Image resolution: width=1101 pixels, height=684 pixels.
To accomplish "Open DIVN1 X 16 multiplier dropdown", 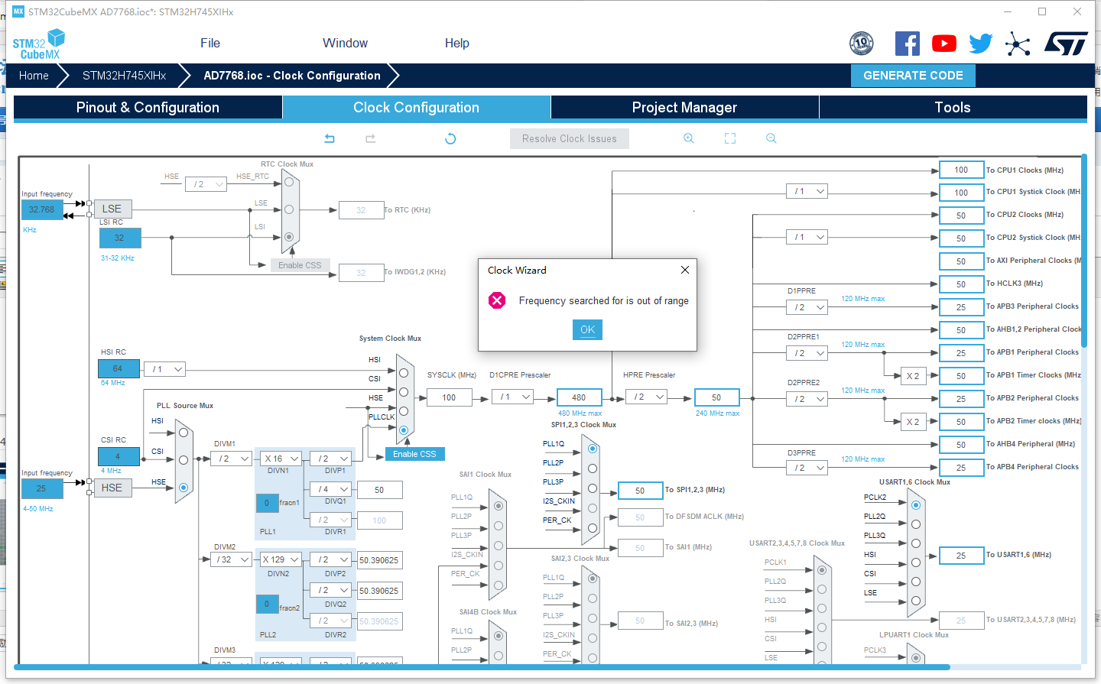I will click(281, 459).
